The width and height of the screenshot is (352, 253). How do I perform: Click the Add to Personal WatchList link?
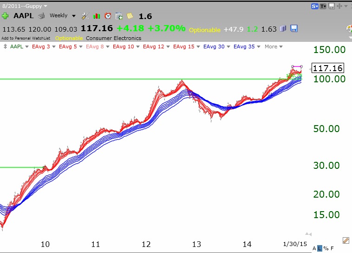(26, 38)
